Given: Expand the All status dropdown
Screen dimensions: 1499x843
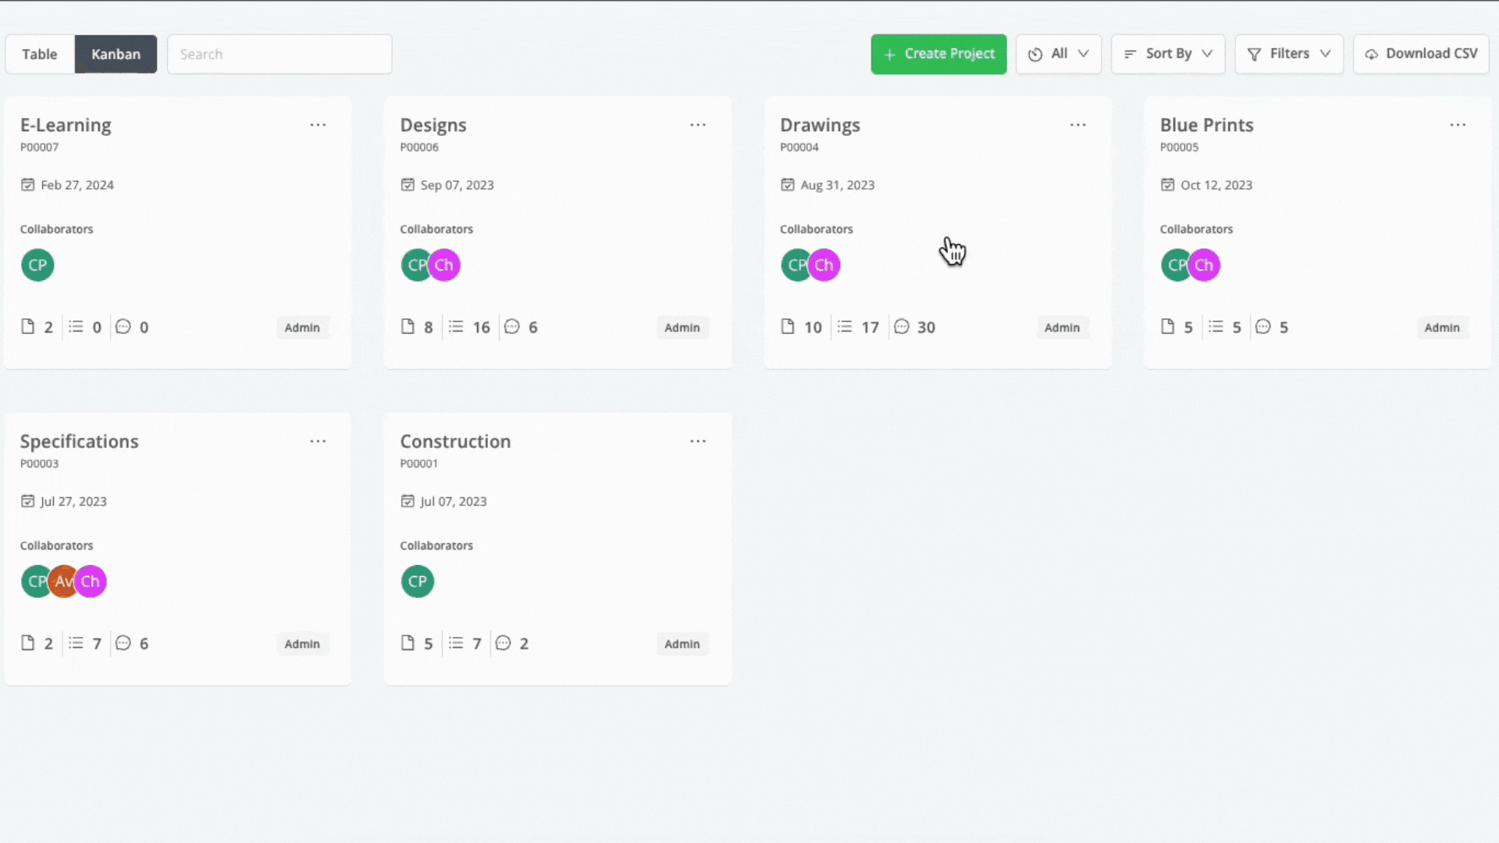Looking at the screenshot, I should point(1059,54).
